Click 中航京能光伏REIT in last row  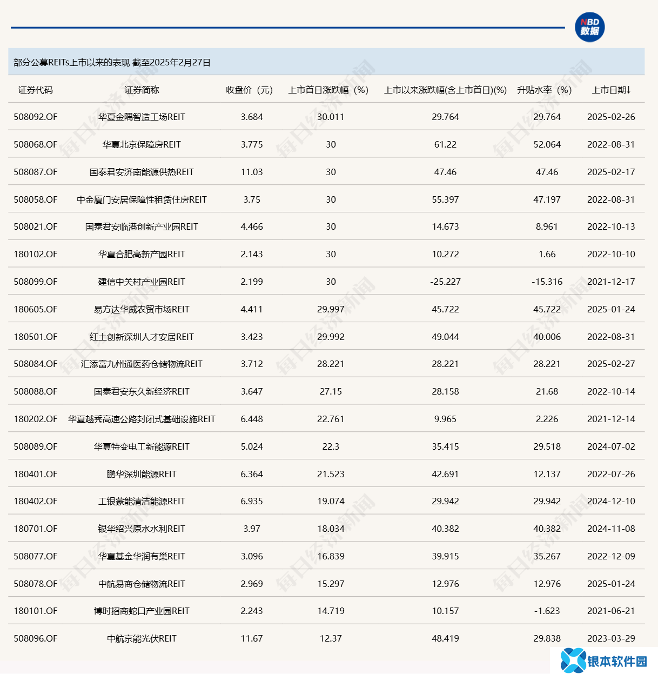tap(142, 638)
